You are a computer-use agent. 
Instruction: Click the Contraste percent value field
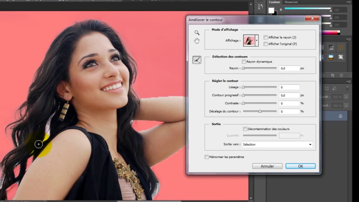(289, 104)
